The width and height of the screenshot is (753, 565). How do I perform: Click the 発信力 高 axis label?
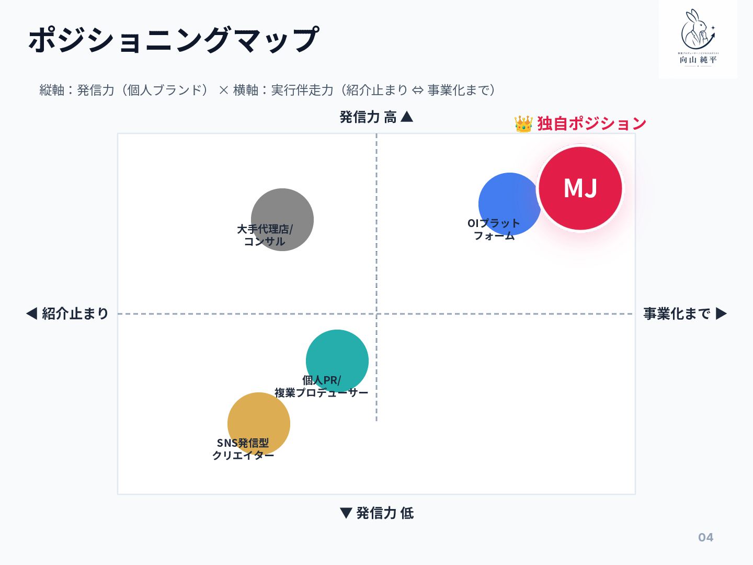coord(368,117)
